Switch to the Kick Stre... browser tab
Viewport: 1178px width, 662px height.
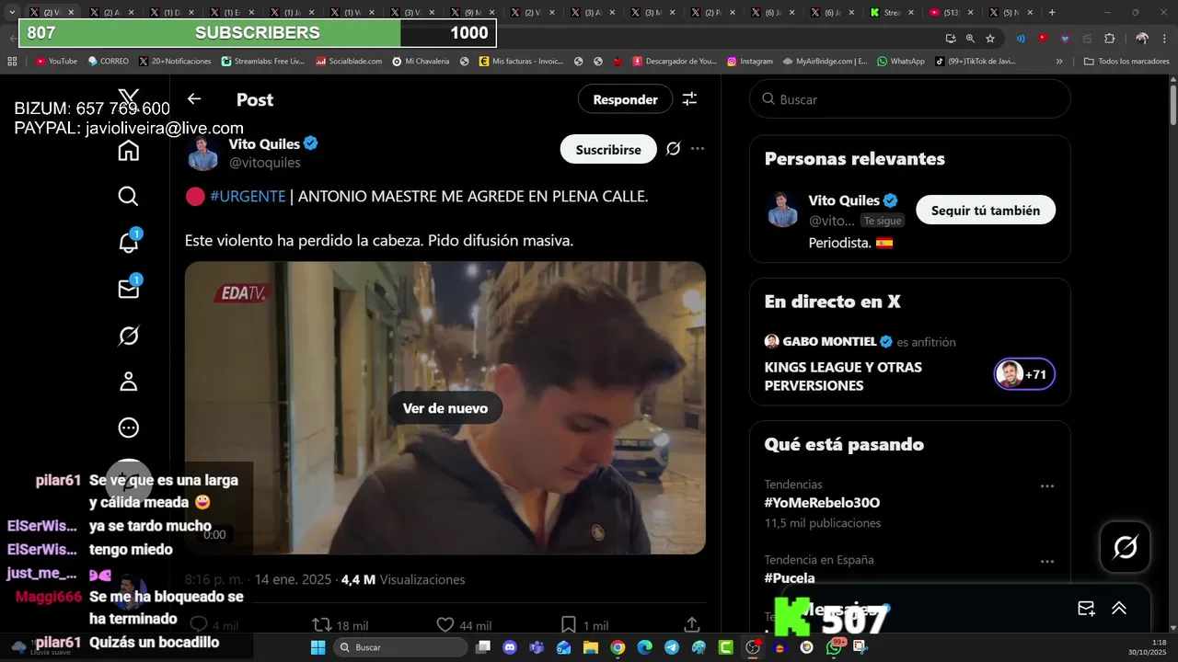(892, 13)
